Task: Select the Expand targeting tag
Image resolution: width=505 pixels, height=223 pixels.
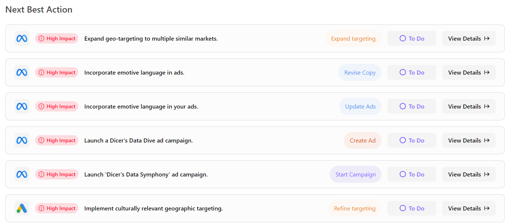Action: coord(353,38)
